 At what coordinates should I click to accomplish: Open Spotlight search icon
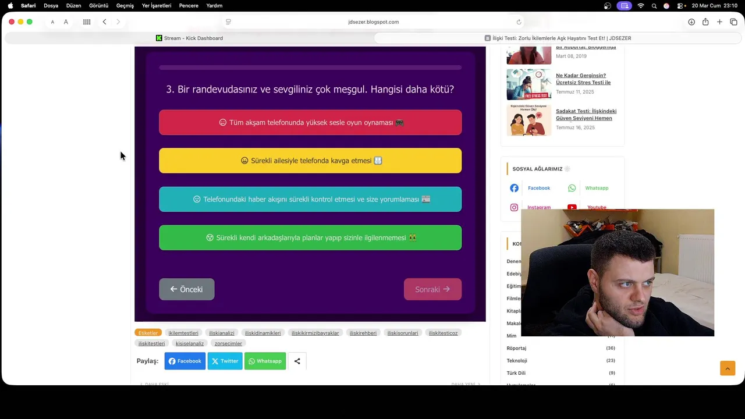[654, 5]
